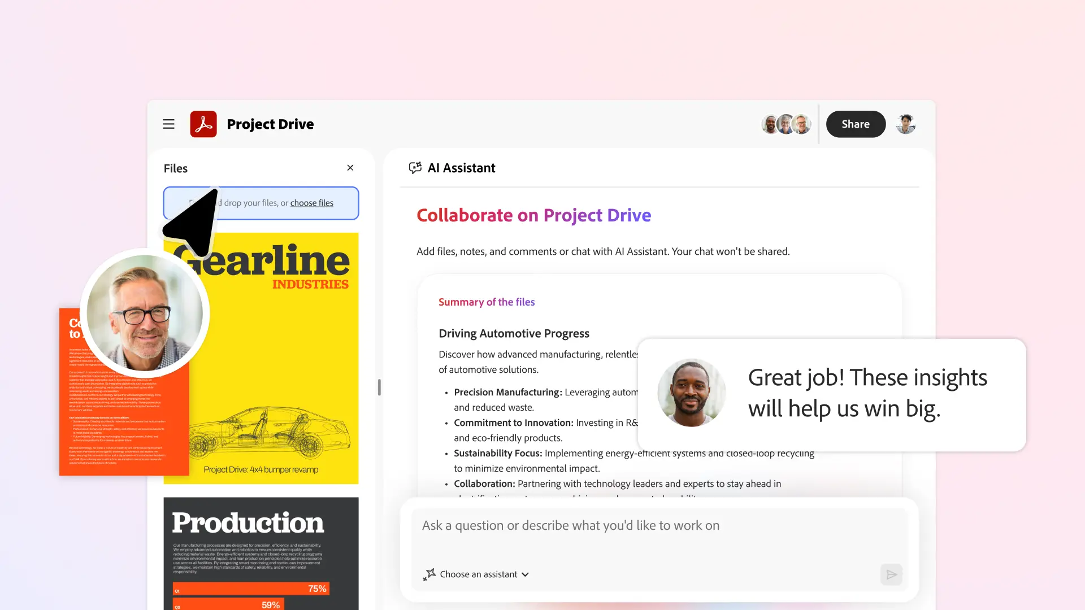Click the chevron next to Choose an assistant
The image size is (1085, 610).
click(526, 574)
